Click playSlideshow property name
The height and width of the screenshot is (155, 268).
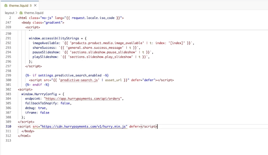pos(45,57)
